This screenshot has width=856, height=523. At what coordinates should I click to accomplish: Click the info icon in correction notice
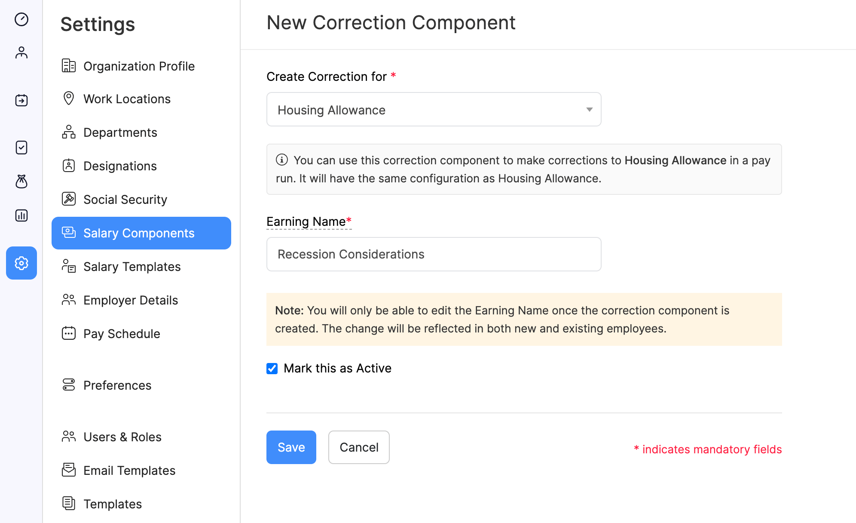[x=282, y=160]
